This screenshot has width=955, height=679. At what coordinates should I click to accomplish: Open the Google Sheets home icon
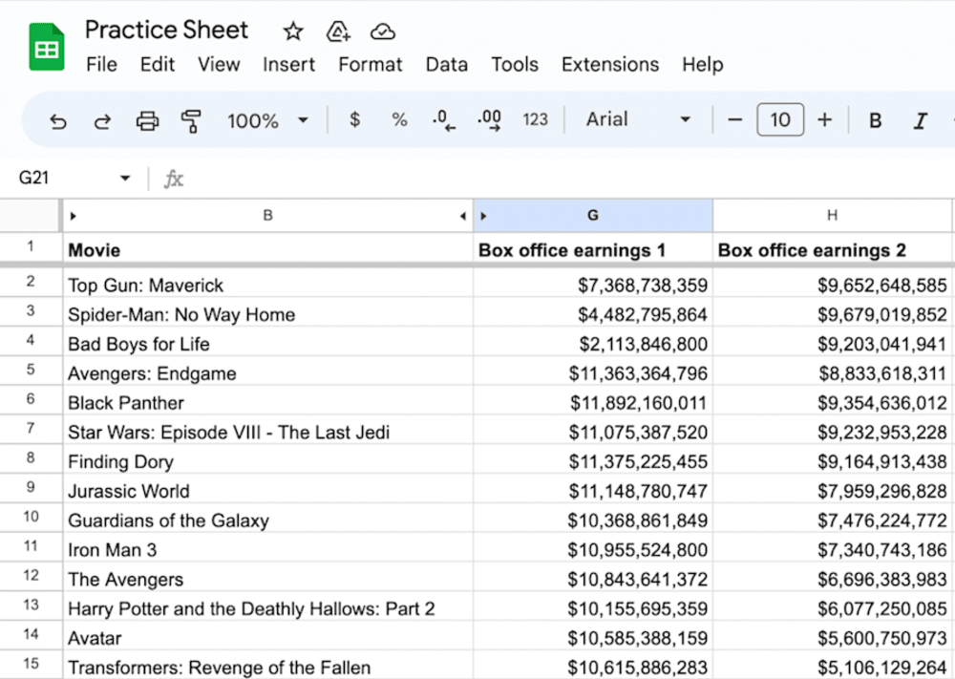pyautogui.click(x=46, y=47)
